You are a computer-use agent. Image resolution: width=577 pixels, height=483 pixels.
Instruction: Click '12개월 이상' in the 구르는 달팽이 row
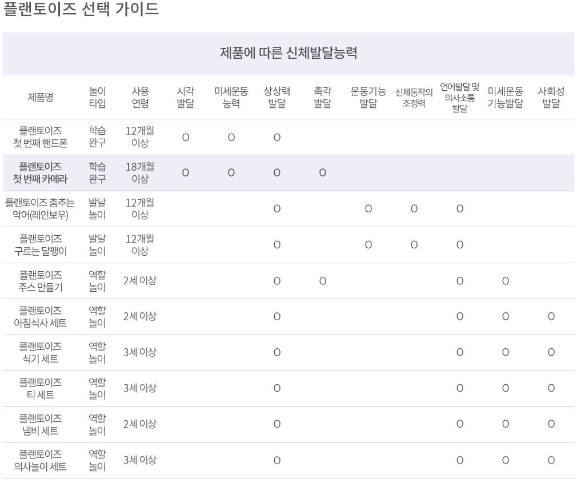tap(140, 244)
